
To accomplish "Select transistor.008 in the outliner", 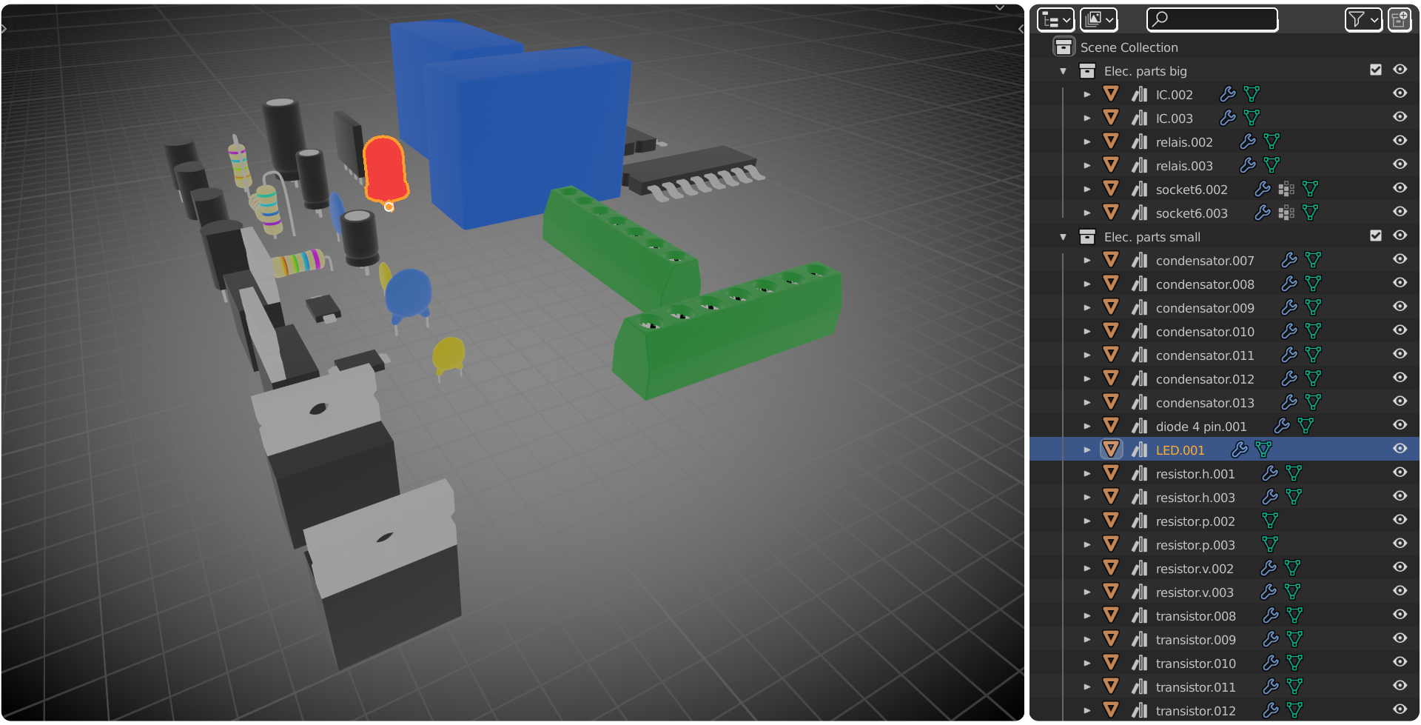I will click(1195, 616).
